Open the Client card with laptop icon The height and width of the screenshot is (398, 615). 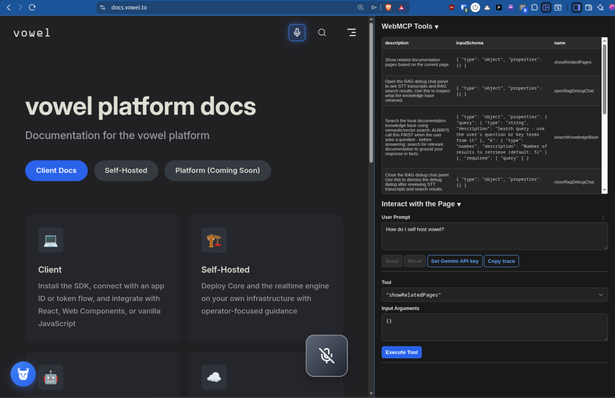pyautogui.click(x=102, y=279)
